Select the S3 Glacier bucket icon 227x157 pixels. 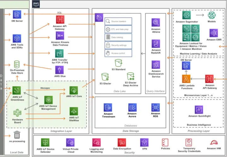(x=105, y=77)
